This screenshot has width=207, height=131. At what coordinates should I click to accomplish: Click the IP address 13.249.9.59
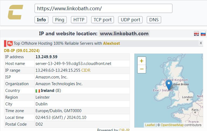tap(46, 57)
